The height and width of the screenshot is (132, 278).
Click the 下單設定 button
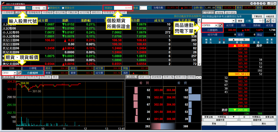tap(258, 16)
